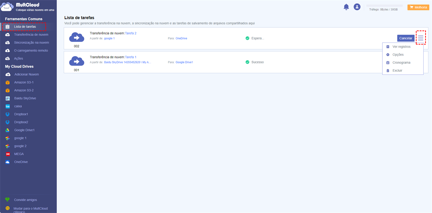This screenshot has width=432, height=213.
Task: Click the OneDrive cloud icon
Action: 7,162
